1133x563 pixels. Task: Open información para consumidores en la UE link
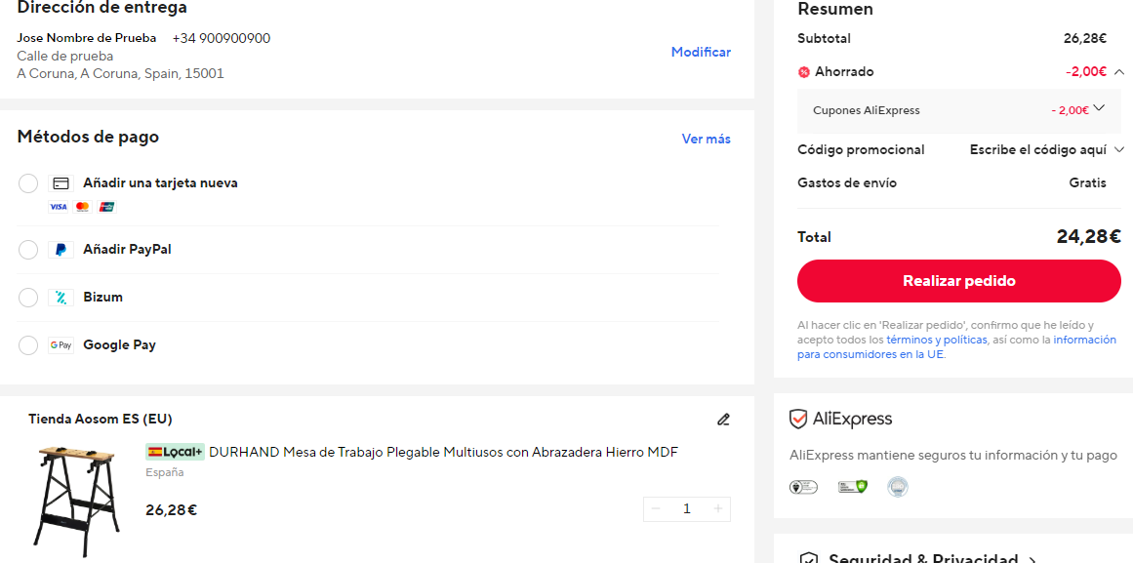point(956,347)
